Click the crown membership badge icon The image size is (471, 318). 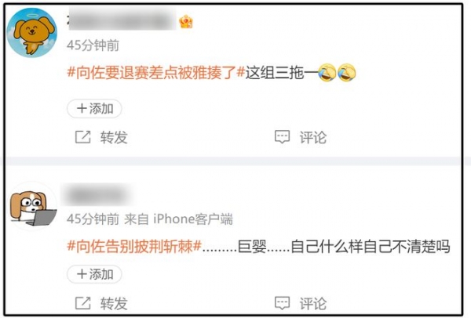click(x=186, y=22)
